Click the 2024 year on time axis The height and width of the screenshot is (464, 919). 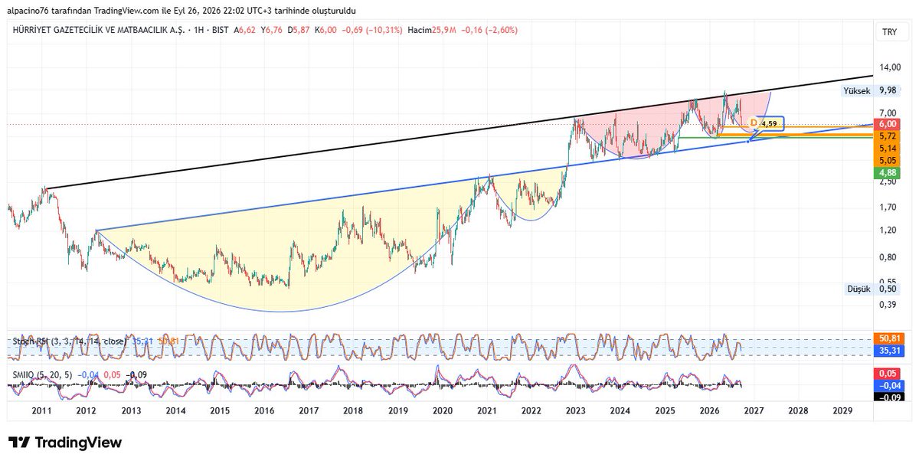(620, 411)
